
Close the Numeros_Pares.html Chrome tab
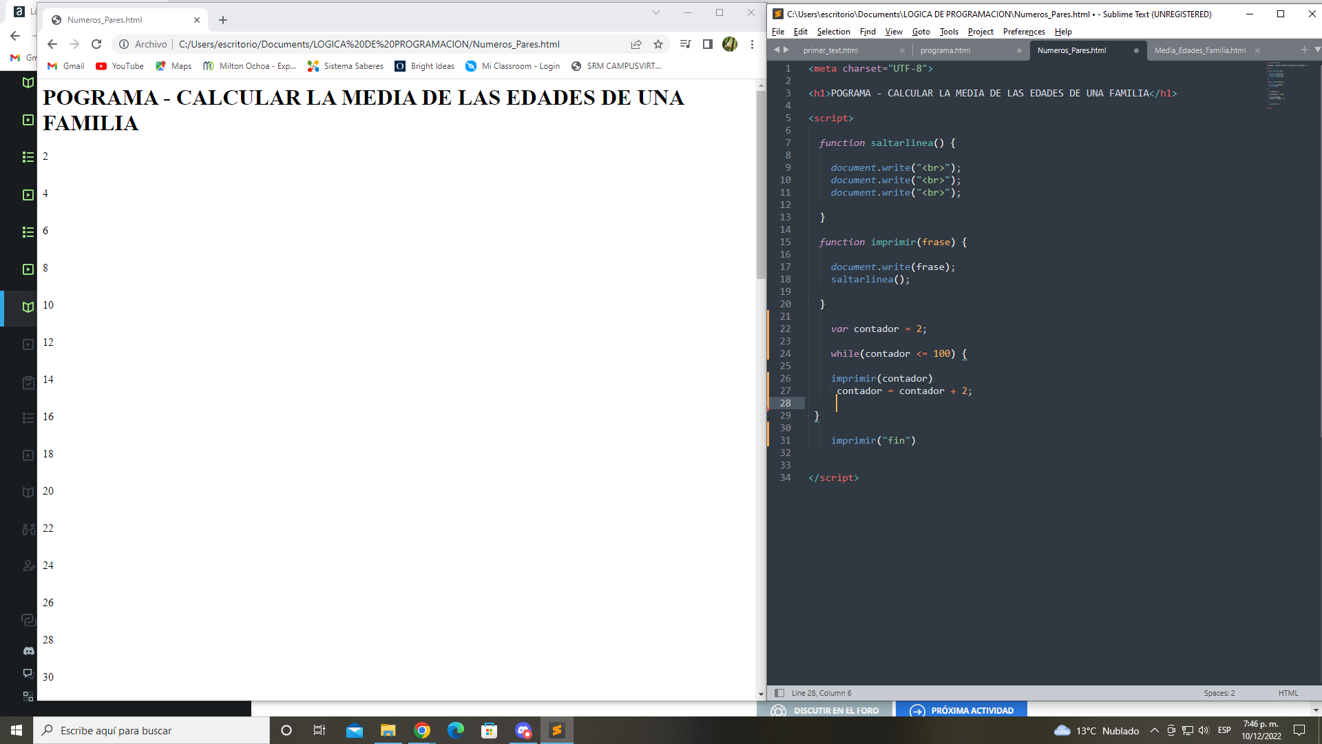click(197, 20)
